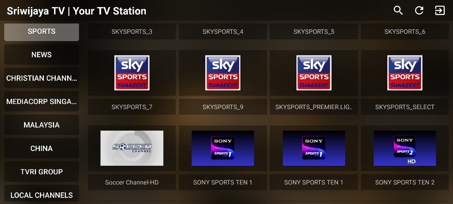Viewport: 453px width, 204px height.
Task: Open Sony Sports 2 HD logo
Action: [x=405, y=148]
